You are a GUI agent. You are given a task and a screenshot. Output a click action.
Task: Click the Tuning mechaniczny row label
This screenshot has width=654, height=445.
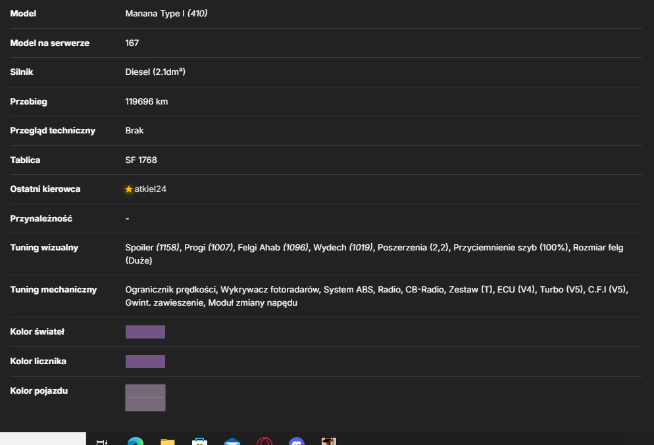click(x=53, y=290)
